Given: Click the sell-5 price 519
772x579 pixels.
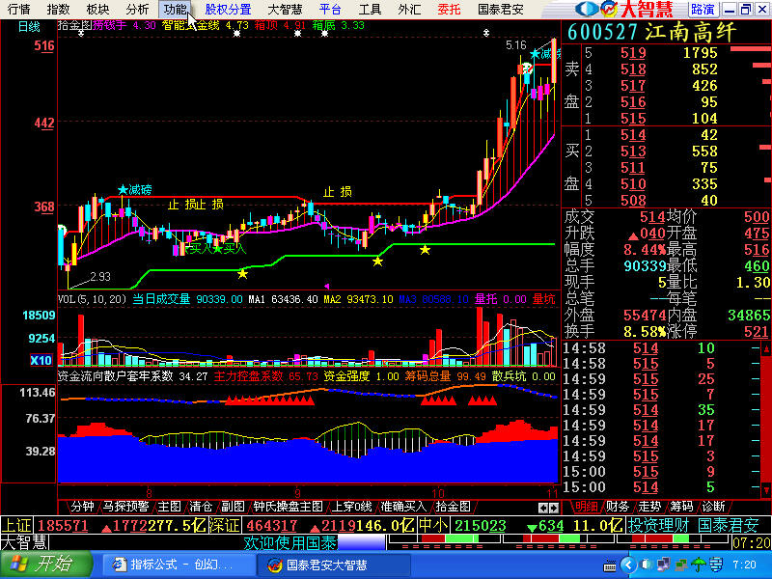Looking at the screenshot, I should coord(633,53).
